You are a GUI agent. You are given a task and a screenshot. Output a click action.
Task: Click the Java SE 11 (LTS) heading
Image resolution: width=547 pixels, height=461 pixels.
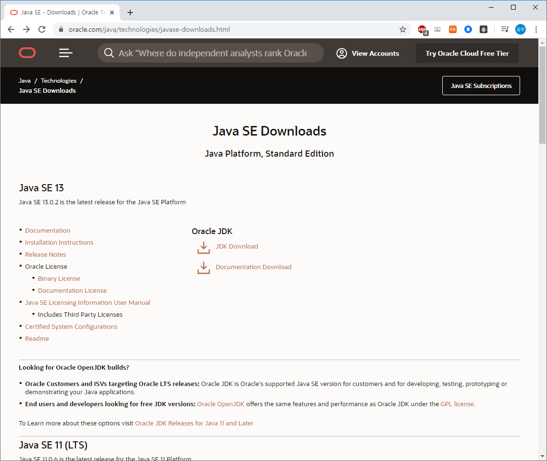53,445
